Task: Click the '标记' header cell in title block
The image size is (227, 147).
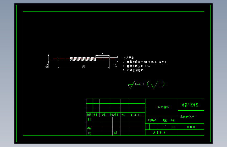Action: coord(89,115)
